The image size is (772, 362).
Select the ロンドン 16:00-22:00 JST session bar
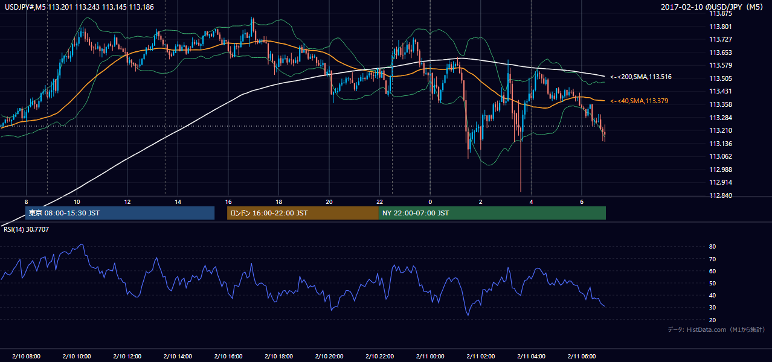303,213
